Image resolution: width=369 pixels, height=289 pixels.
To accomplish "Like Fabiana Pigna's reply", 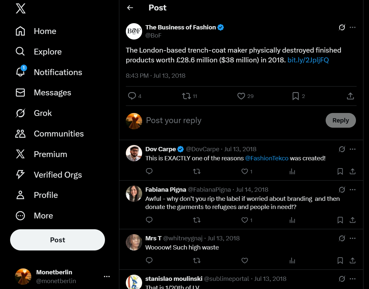I will (245, 220).
